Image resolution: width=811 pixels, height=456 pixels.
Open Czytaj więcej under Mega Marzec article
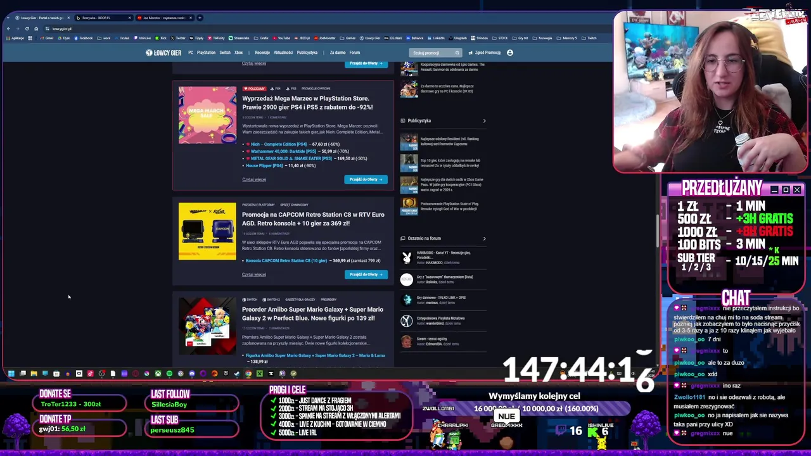point(254,179)
